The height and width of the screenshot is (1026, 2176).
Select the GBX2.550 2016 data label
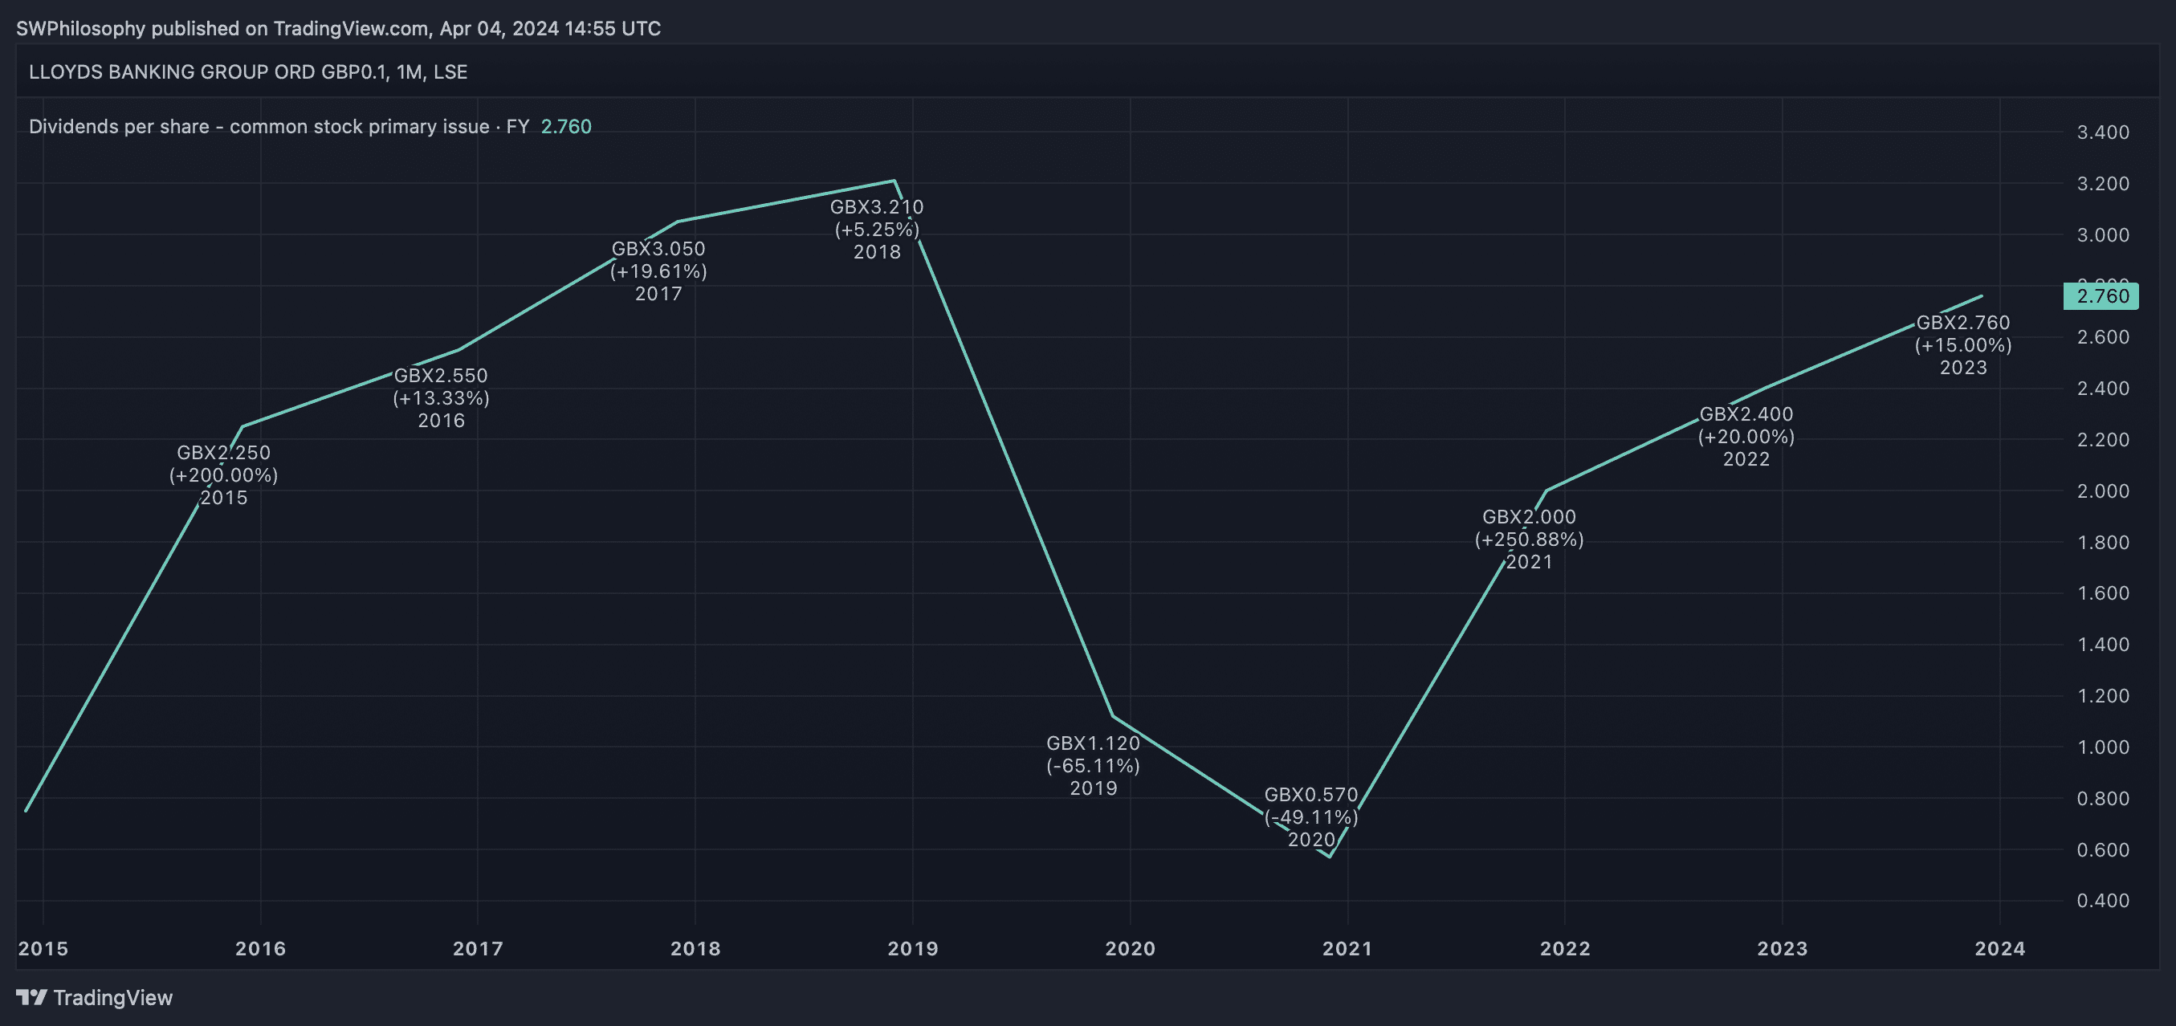click(441, 397)
